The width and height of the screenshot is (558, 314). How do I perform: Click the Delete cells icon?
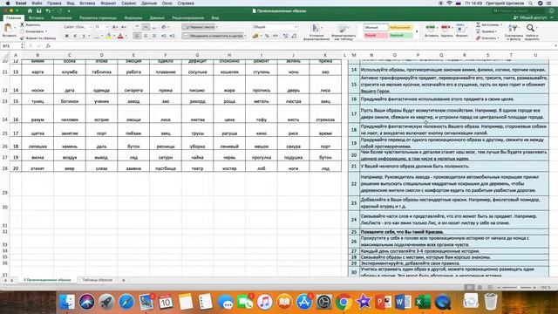point(446,28)
